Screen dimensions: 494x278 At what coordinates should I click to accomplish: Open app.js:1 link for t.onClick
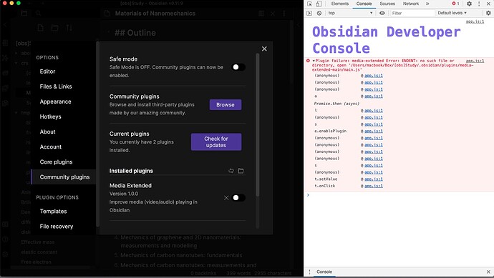(x=374, y=187)
